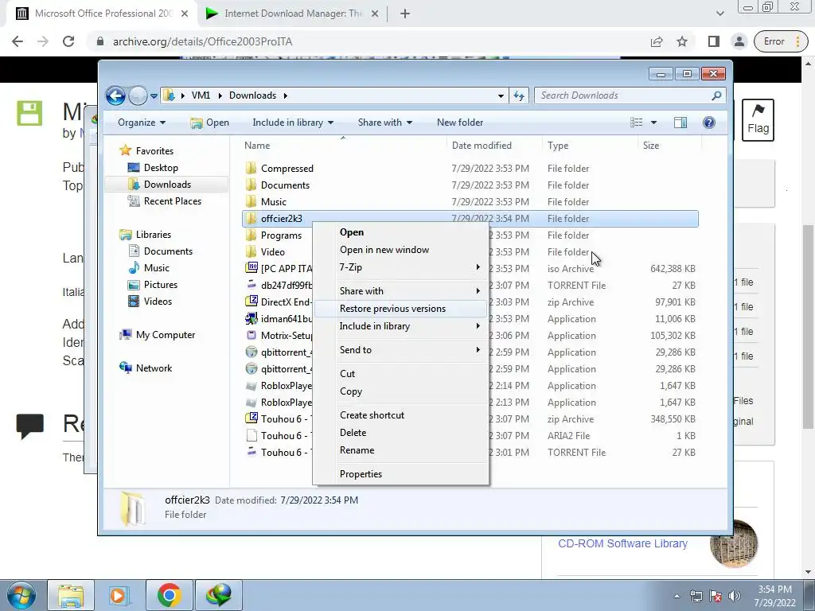Sort by Size column header
This screenshot has width=815, height=611.
click(669, 146)
